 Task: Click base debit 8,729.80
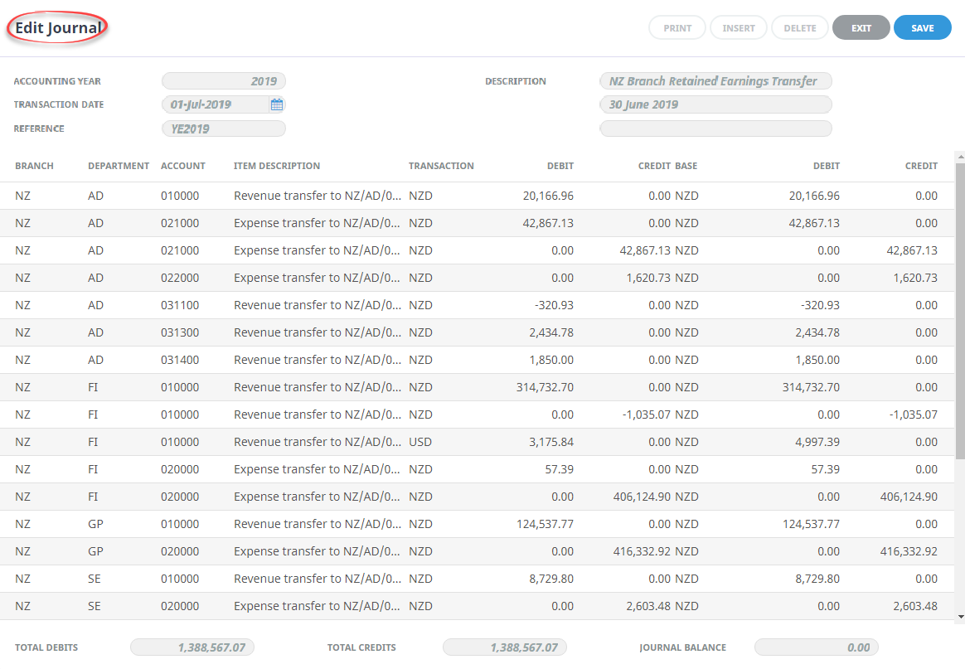pyautogui.click(x=817, y=579)
